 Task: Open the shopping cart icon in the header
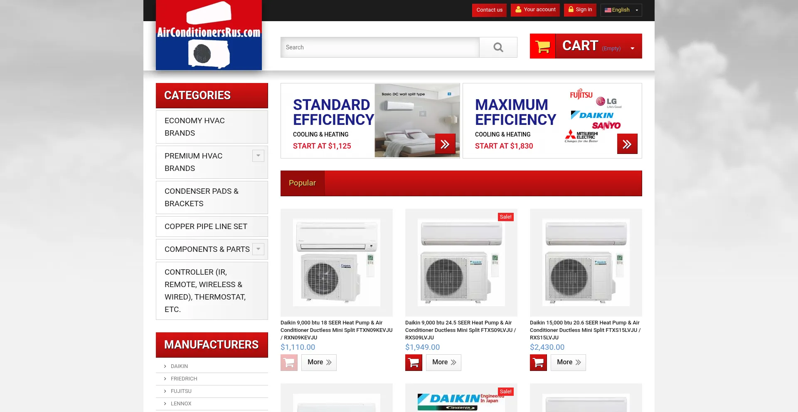tap(542, 46)
